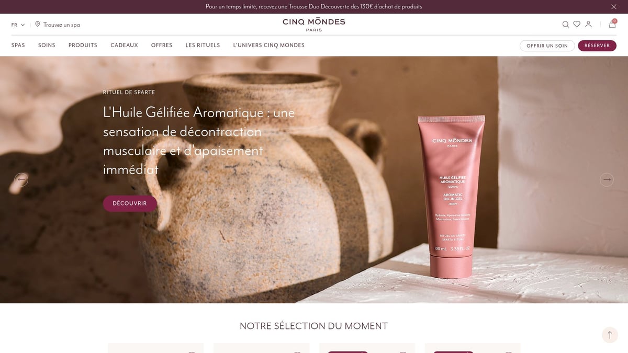628x353 pixels.
Task: Go to the previous carousel slide arrow
Action: (x=21, y=180)
